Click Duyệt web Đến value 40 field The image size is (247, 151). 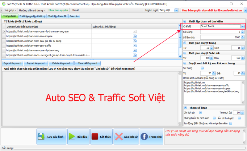(x=239, y=73)
